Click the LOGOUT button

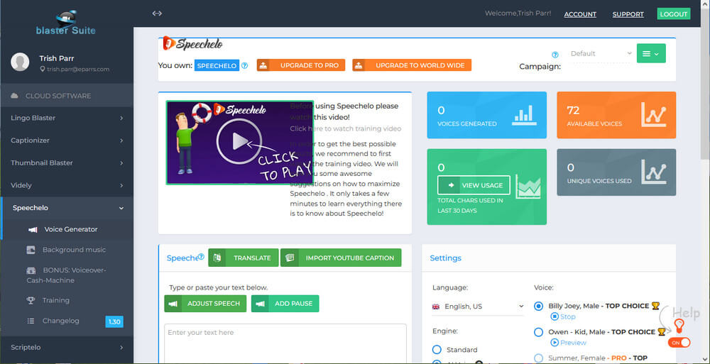[x=674, y=14]
